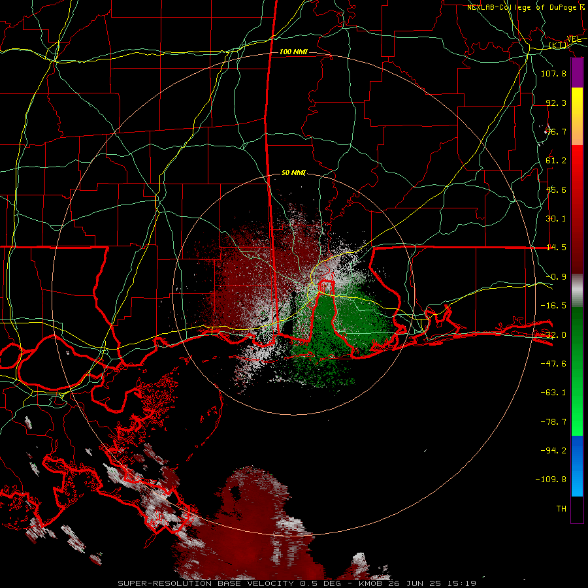
Task: Click the TH legend label
Action: pyautogui.click(x=561, y=509)
